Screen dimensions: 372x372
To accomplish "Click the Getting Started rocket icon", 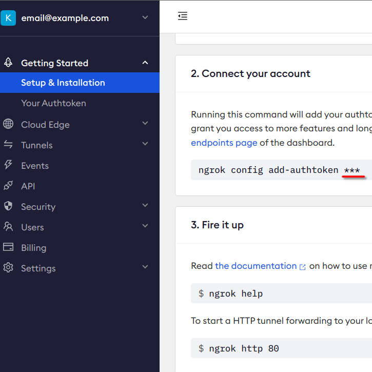I will click(8, 63).
